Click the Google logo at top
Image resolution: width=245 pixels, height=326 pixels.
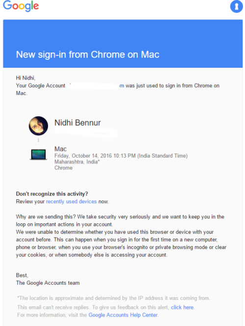21,6
